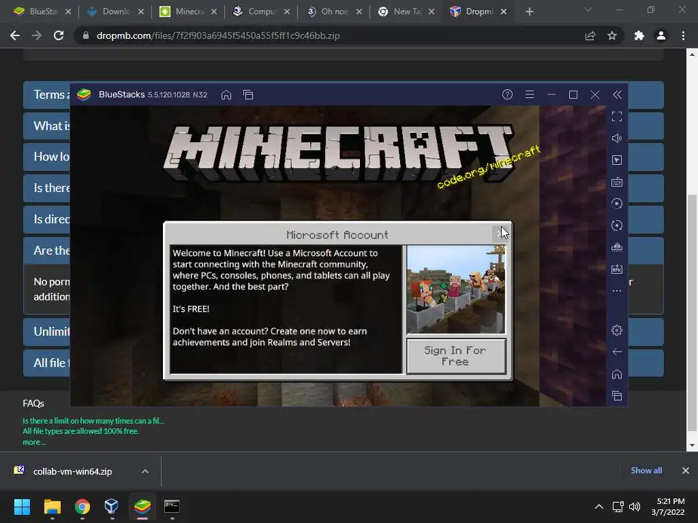Click the Android home icon in BlueStacks sidebar
This screenshot has height=523, width=698.
coord(616,374)
